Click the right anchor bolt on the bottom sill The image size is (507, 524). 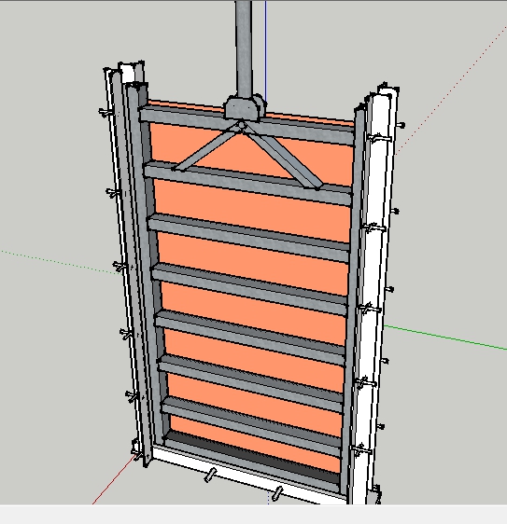[x=276, y=493]
